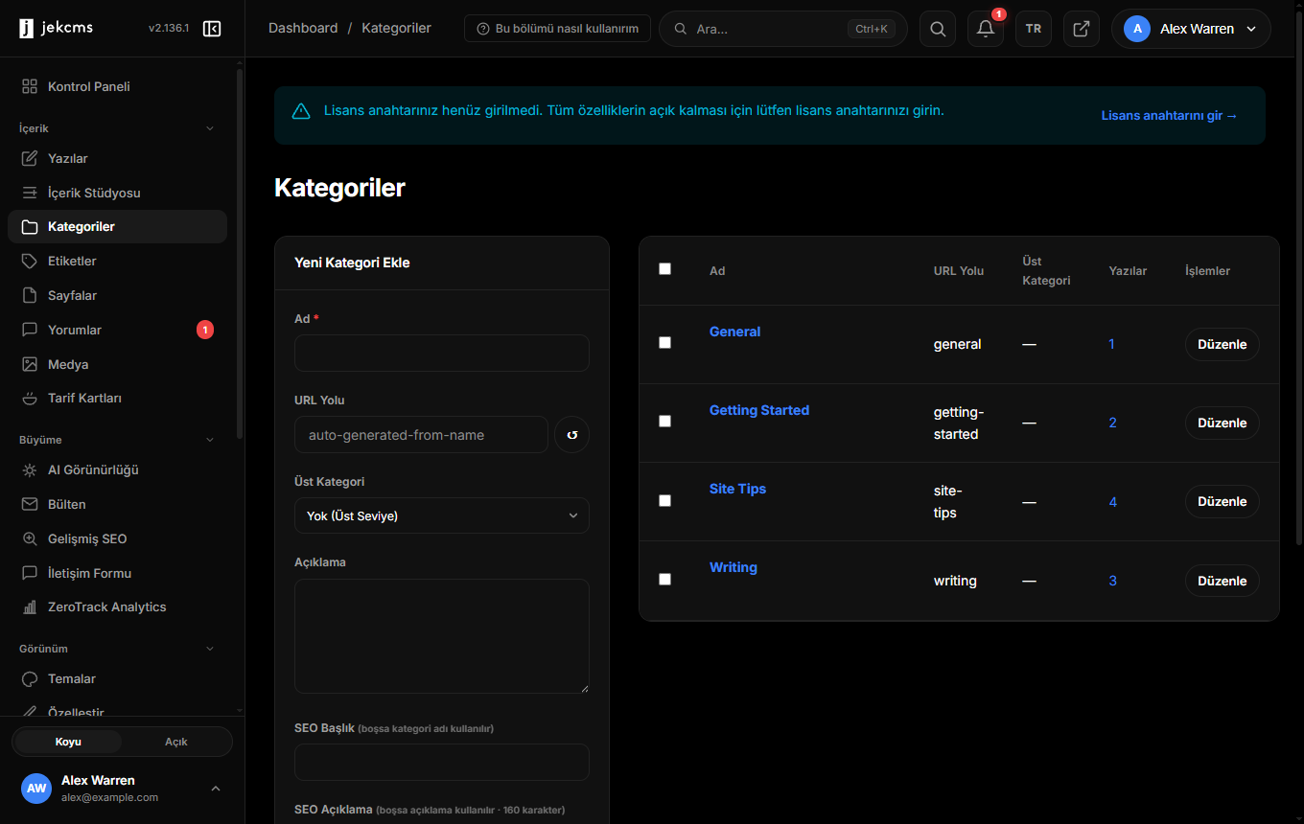Open the site in new tab icon
1304x824 pixels.
(1082, 29)
